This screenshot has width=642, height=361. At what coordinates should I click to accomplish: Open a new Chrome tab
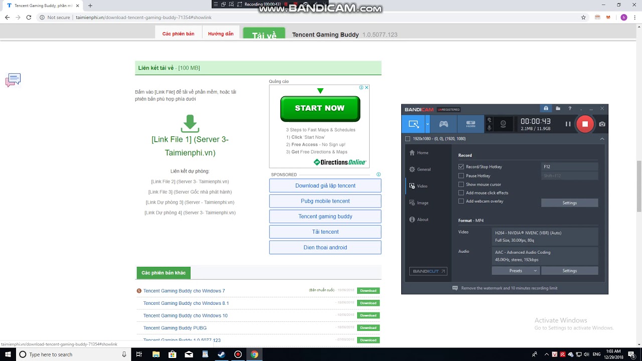[x=90, y=6]
